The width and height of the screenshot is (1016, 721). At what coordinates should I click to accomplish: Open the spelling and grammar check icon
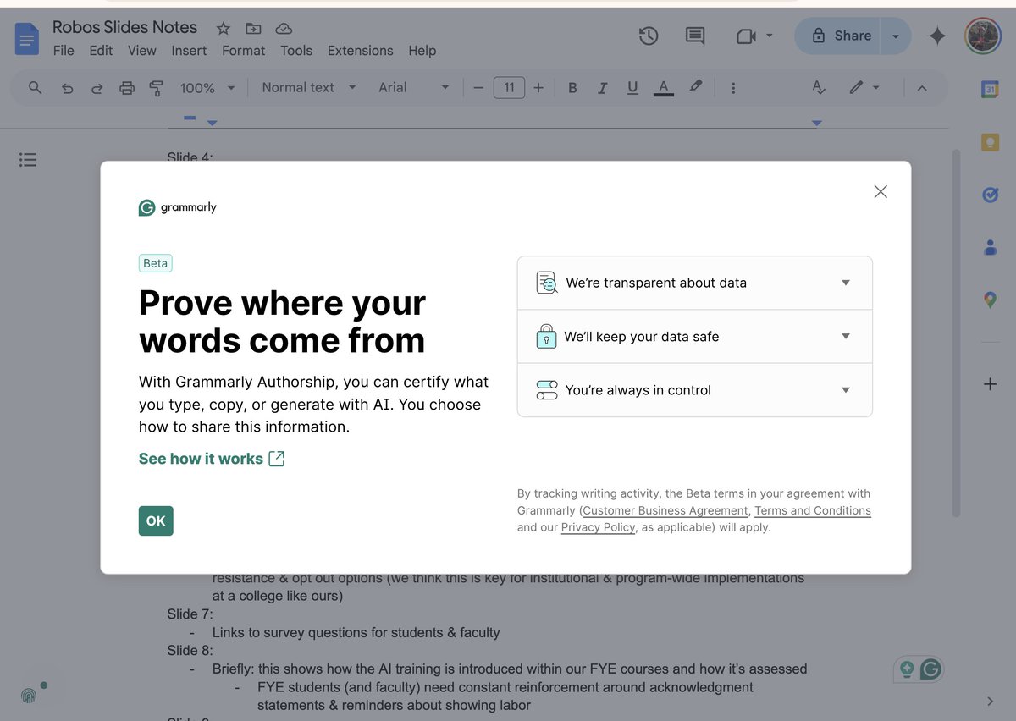pyautogui.click(x=819, y=87)
